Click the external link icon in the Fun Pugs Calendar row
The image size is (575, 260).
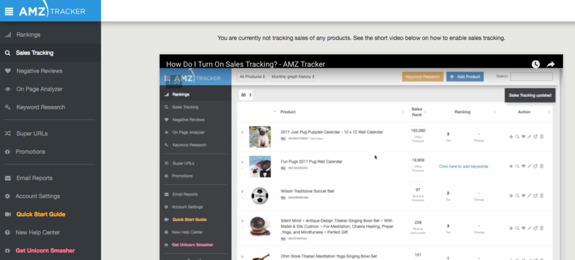(x=535, y=166)
